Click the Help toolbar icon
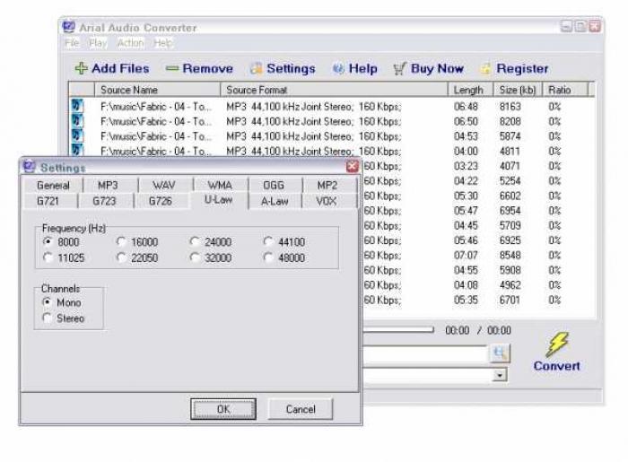This screenshot has height=462, width=628. (338, 69)
